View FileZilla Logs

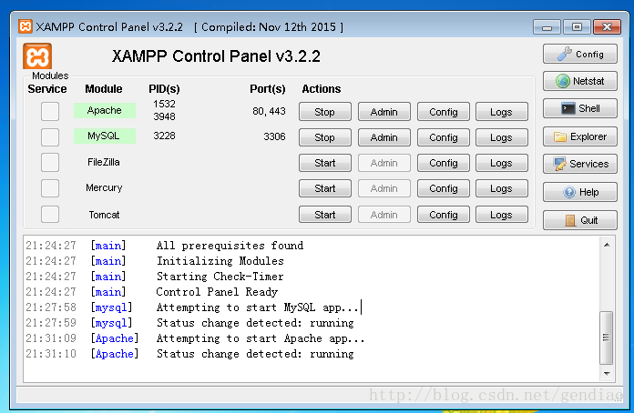click(x=502, y=163)
